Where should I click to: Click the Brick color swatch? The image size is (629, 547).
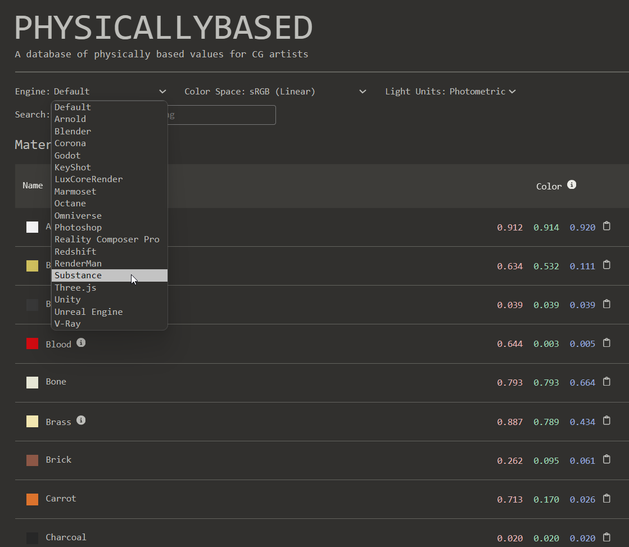pos(33,460)
